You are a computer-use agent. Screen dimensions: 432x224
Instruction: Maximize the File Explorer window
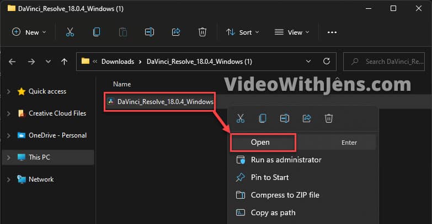click(393, 8)
